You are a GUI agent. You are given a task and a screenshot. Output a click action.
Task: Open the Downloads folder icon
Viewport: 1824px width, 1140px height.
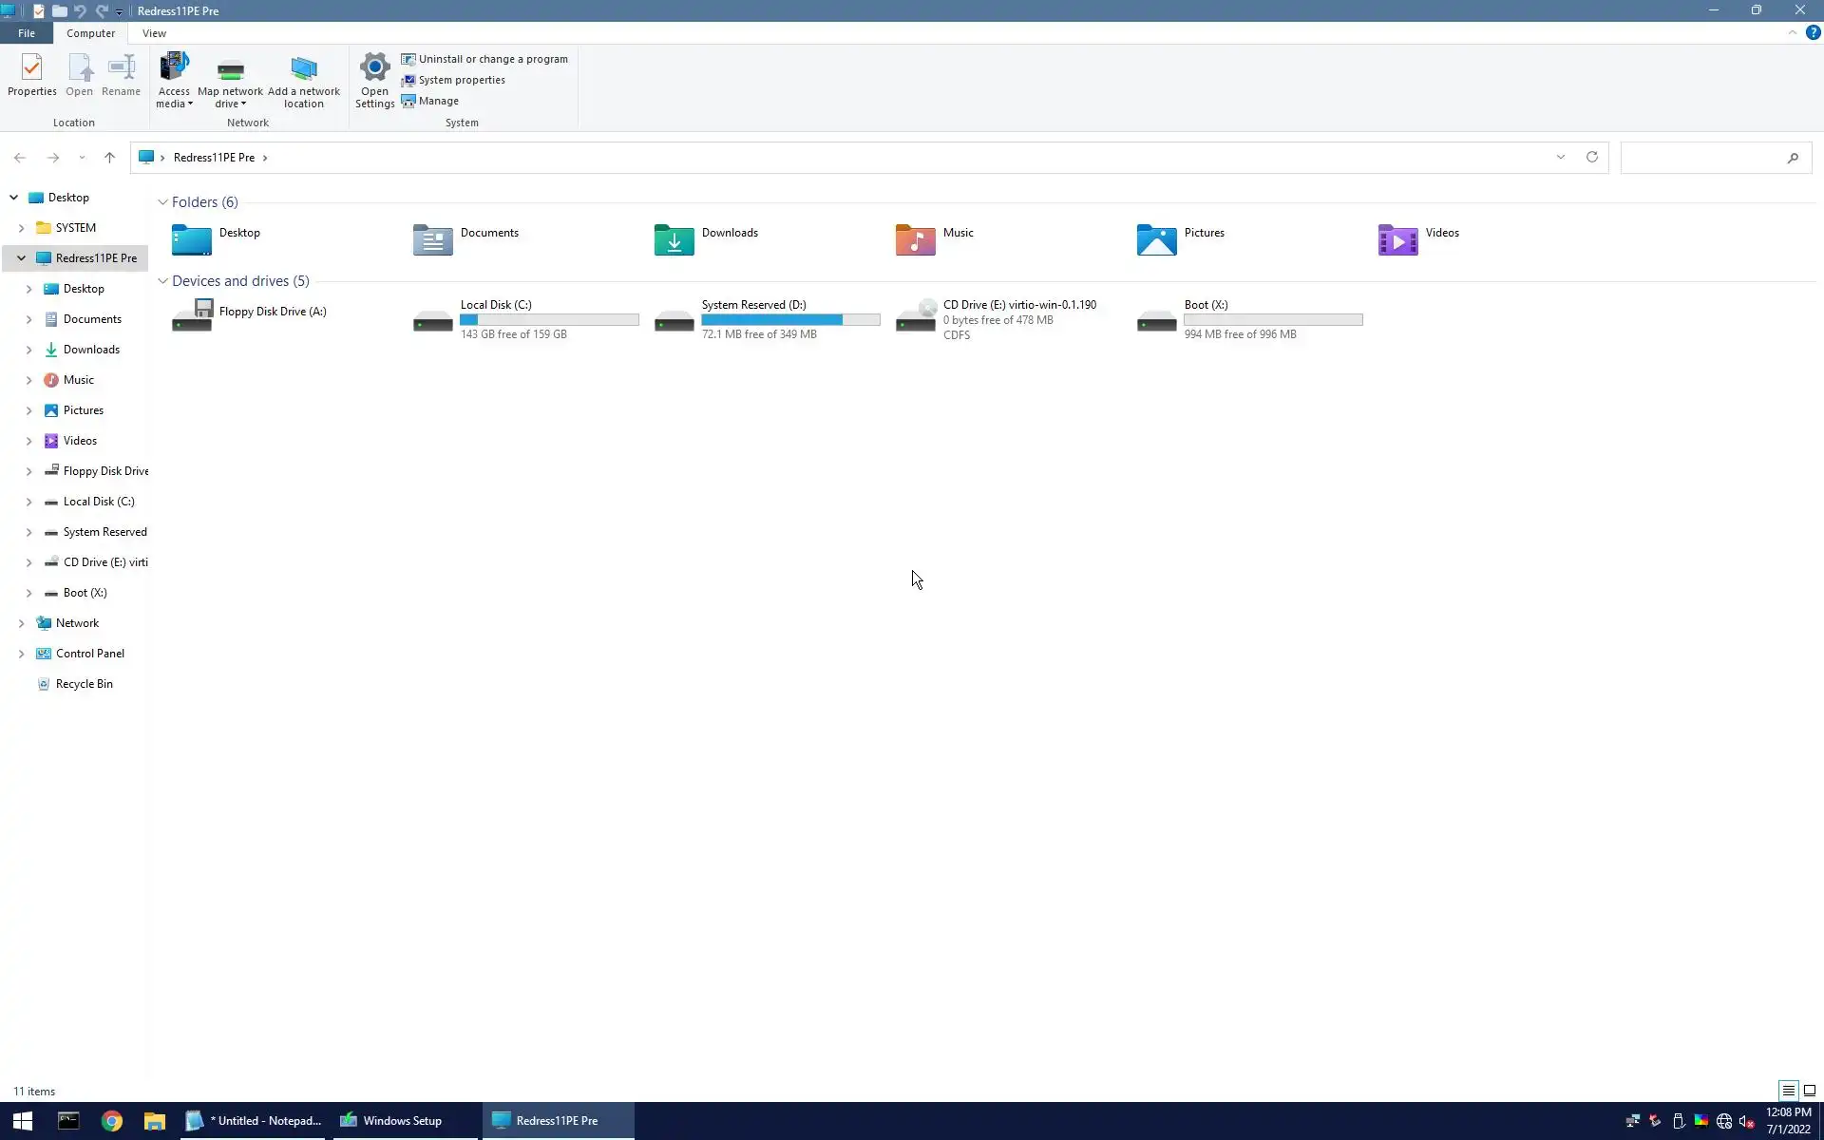click(x=674, y=239)
